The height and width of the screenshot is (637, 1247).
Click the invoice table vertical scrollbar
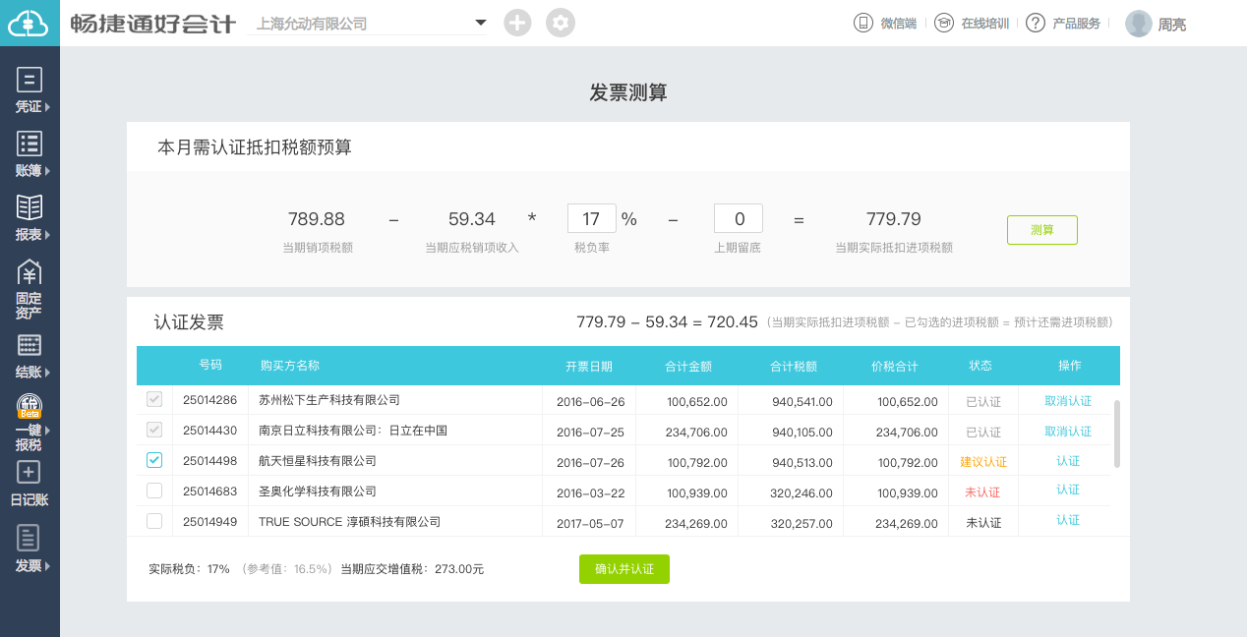pyautogui.click(x=1116, y=434)
